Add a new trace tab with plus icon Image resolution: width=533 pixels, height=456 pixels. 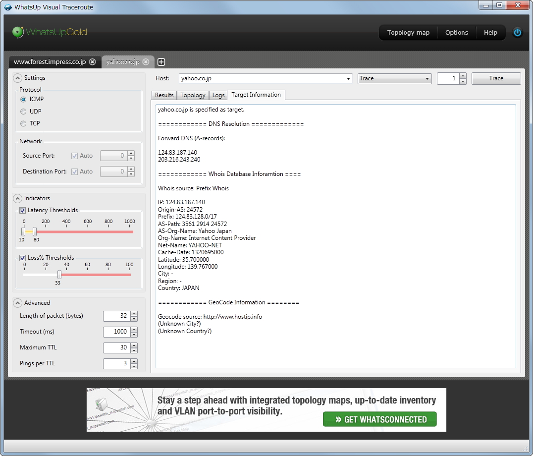pos(161,62)
